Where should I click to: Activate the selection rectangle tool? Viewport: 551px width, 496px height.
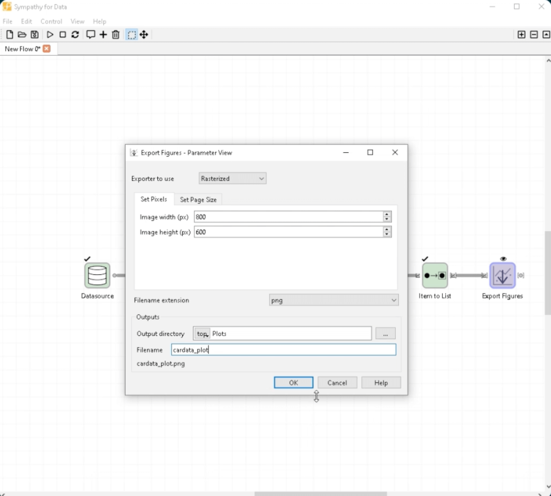pos(132,35)
